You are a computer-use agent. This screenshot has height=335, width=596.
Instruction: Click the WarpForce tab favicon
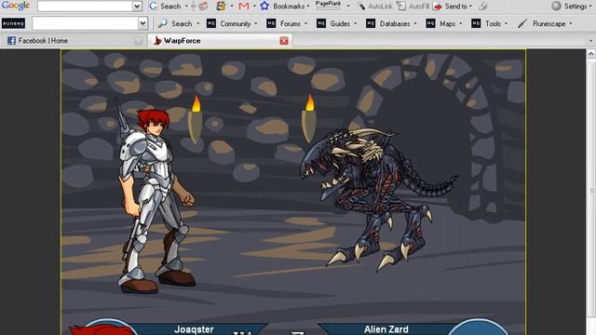[157, 41]
